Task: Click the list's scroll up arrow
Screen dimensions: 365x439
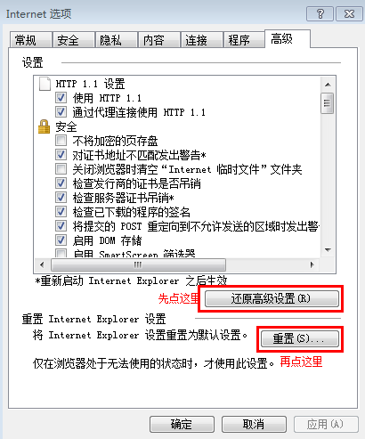Action: point(328,85)
